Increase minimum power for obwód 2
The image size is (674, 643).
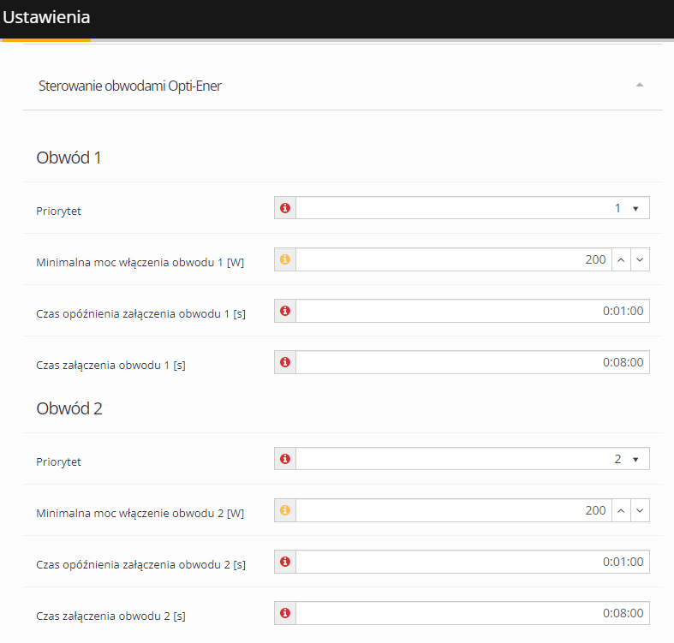[x=621, y=510]
